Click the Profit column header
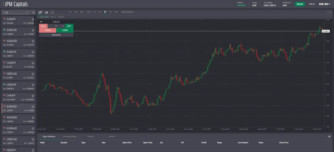This screenshot has width=334, height=152. point(204,143)
